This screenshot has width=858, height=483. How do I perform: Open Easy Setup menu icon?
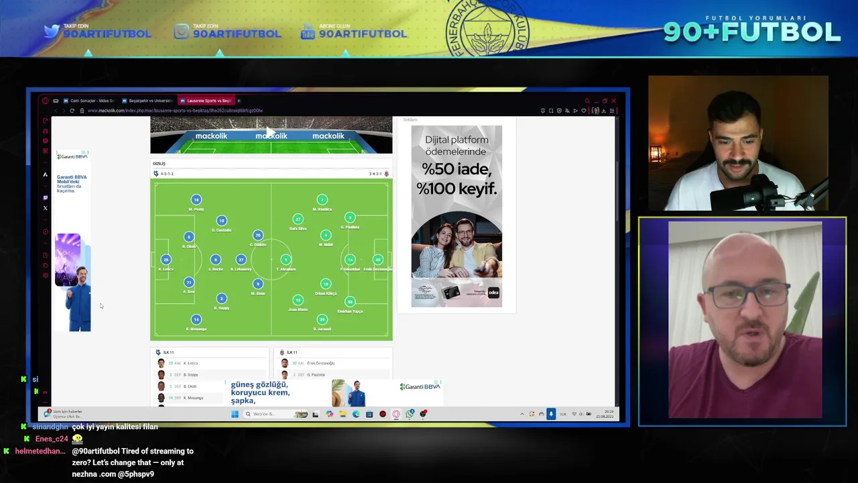(611, 111)
